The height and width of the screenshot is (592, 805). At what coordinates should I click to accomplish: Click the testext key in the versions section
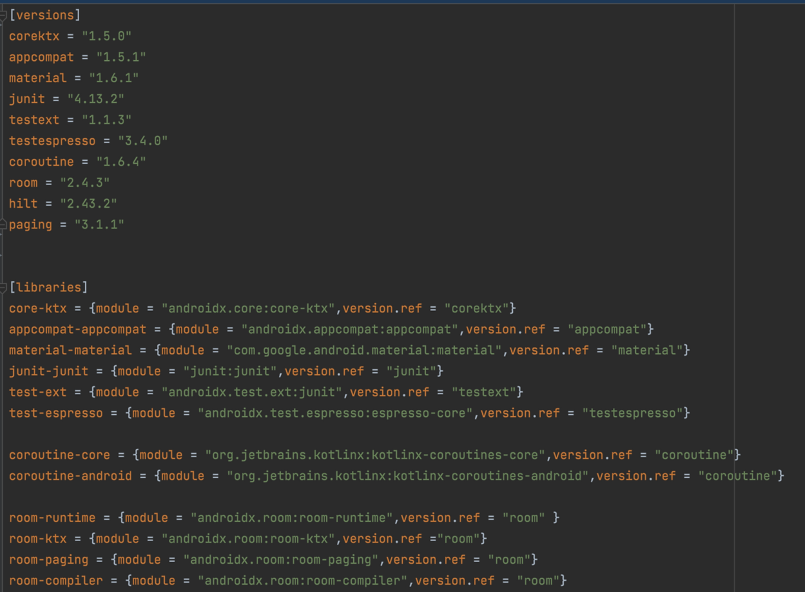[x=34, y=120]
